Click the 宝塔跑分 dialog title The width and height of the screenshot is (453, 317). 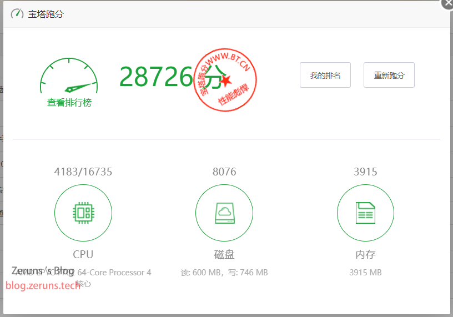46,14
